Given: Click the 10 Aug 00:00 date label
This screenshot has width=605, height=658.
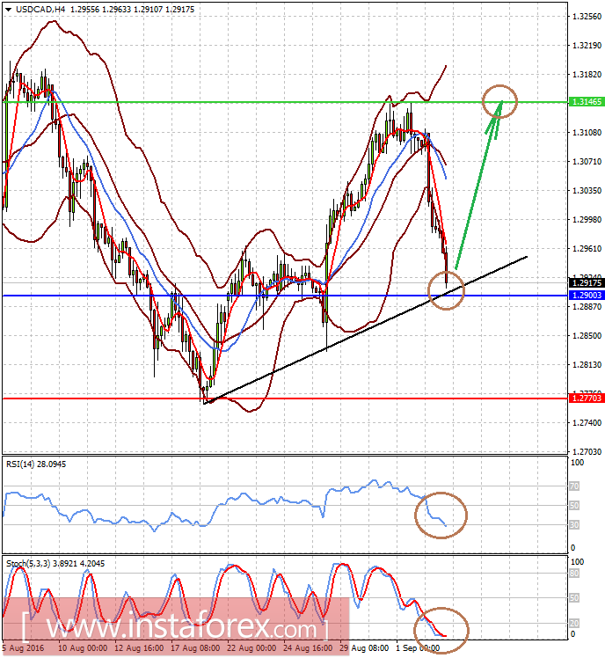Looking at the screenshot, I should (83, 648).
